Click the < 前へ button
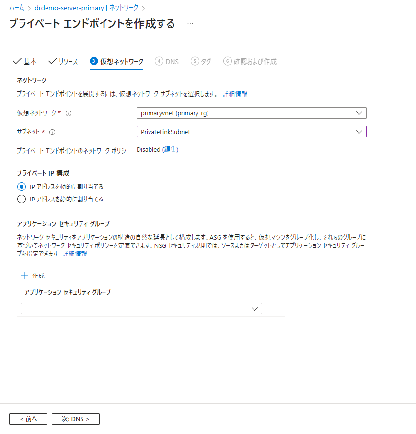Viewport: 416px width, 434px height. (x=28, y=419)
